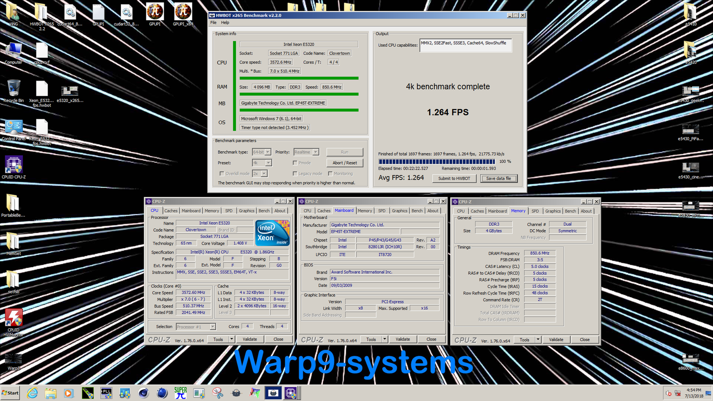Open the ViNG user folder icon
The height and width of the screenshot is (401, 713).
pyautogui.click(x=13, y=14)
